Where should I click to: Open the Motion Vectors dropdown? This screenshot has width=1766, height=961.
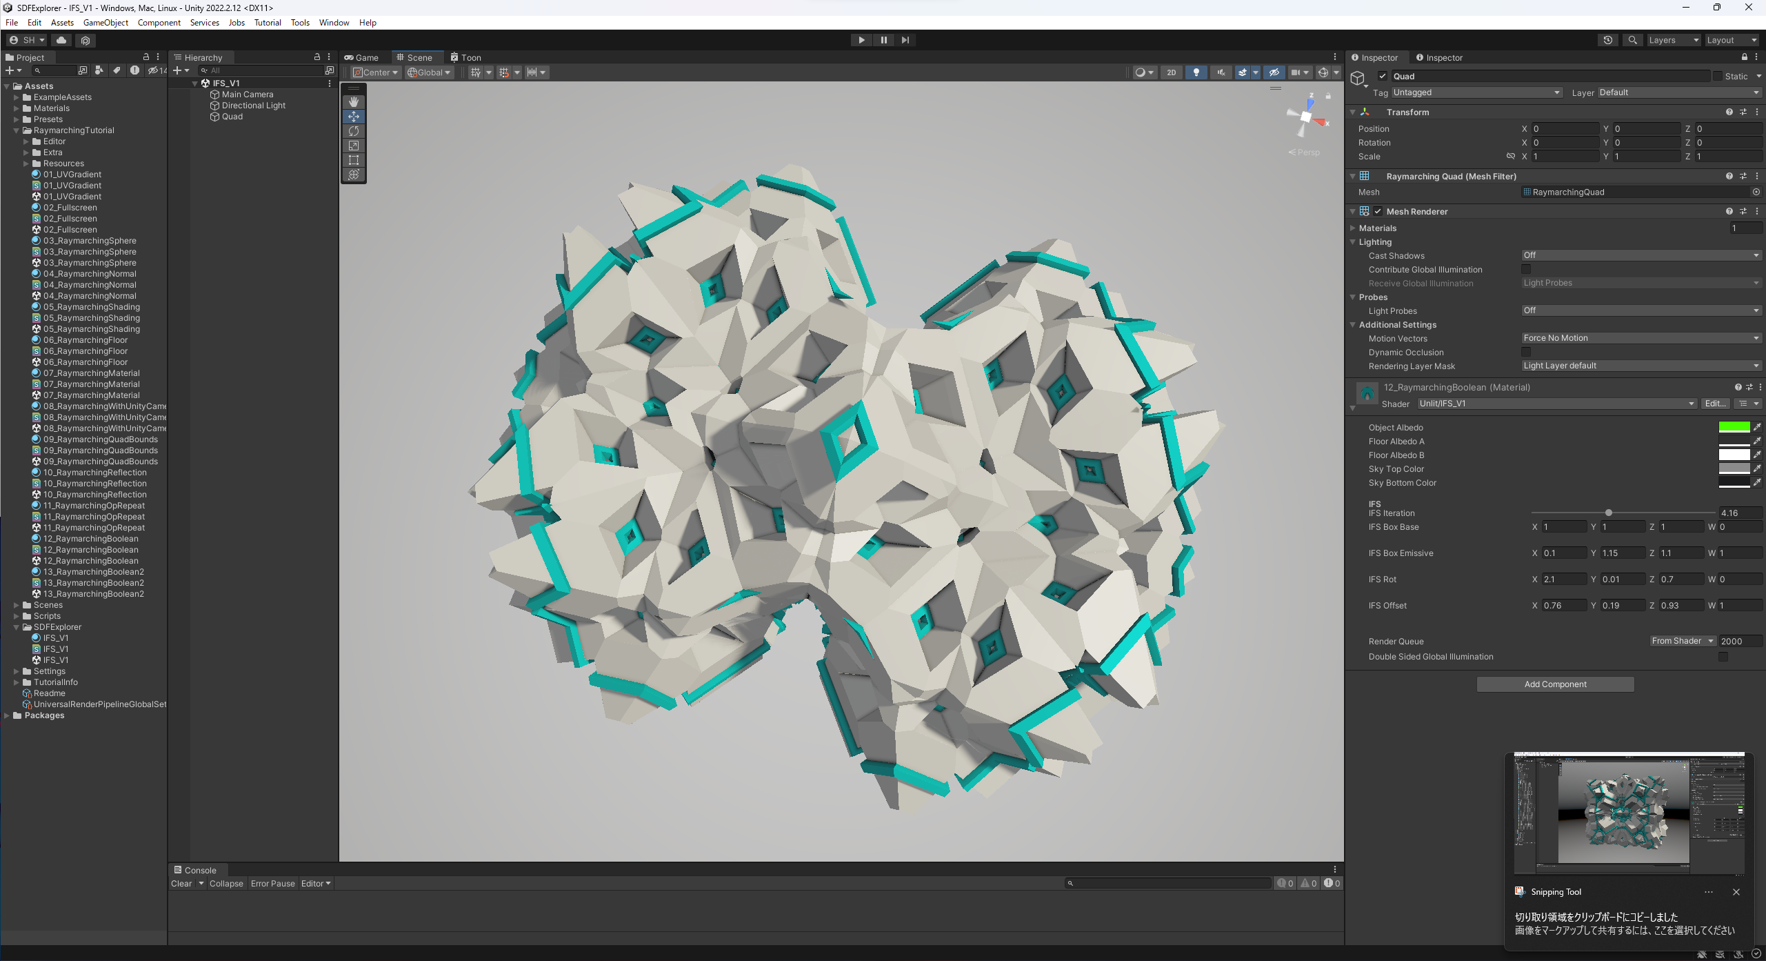point(1640,338)
